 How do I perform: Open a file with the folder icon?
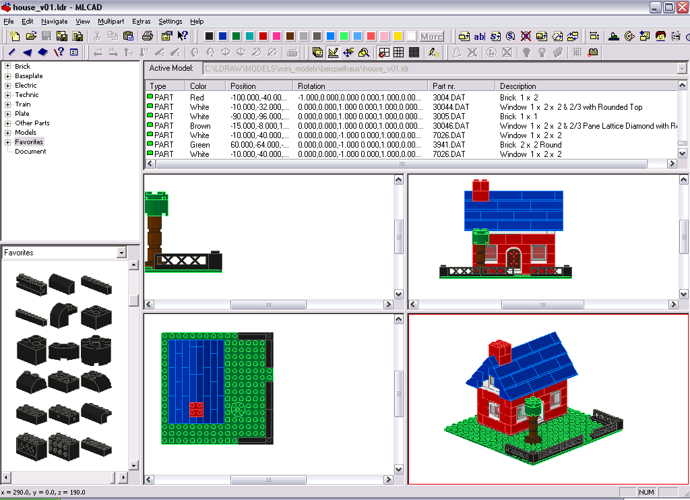31,36
